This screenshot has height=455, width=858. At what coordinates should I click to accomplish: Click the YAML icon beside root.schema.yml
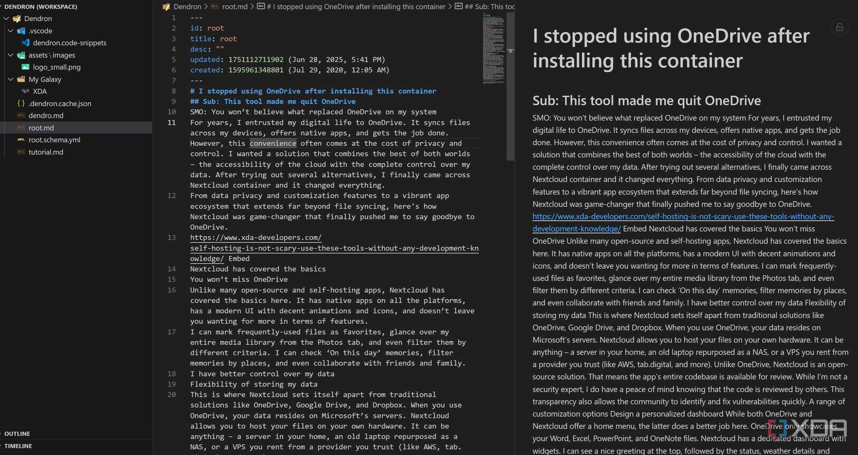coord(21,140)
